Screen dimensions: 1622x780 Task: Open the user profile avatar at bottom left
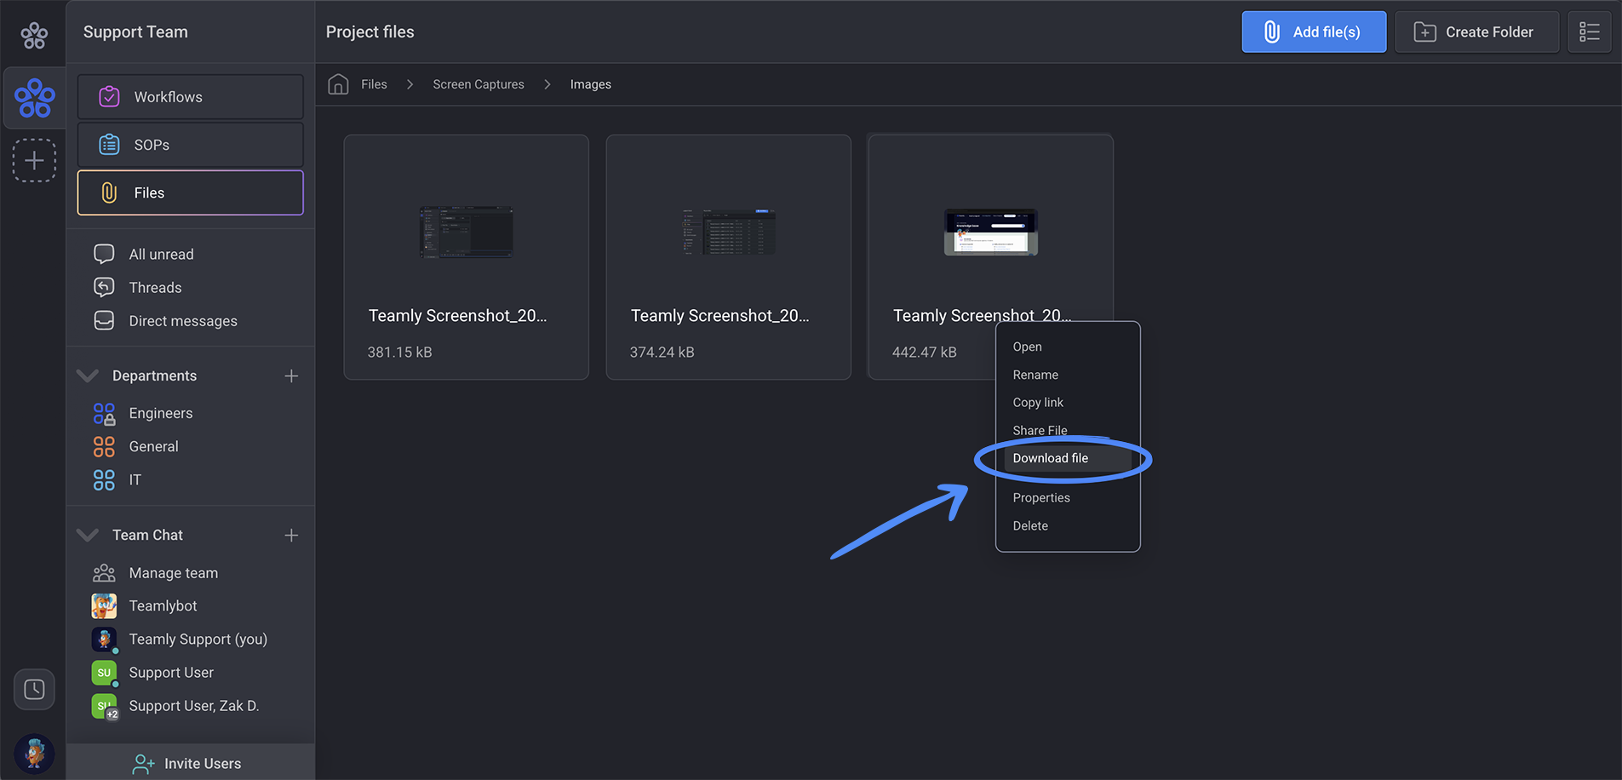tap(34, 754)
